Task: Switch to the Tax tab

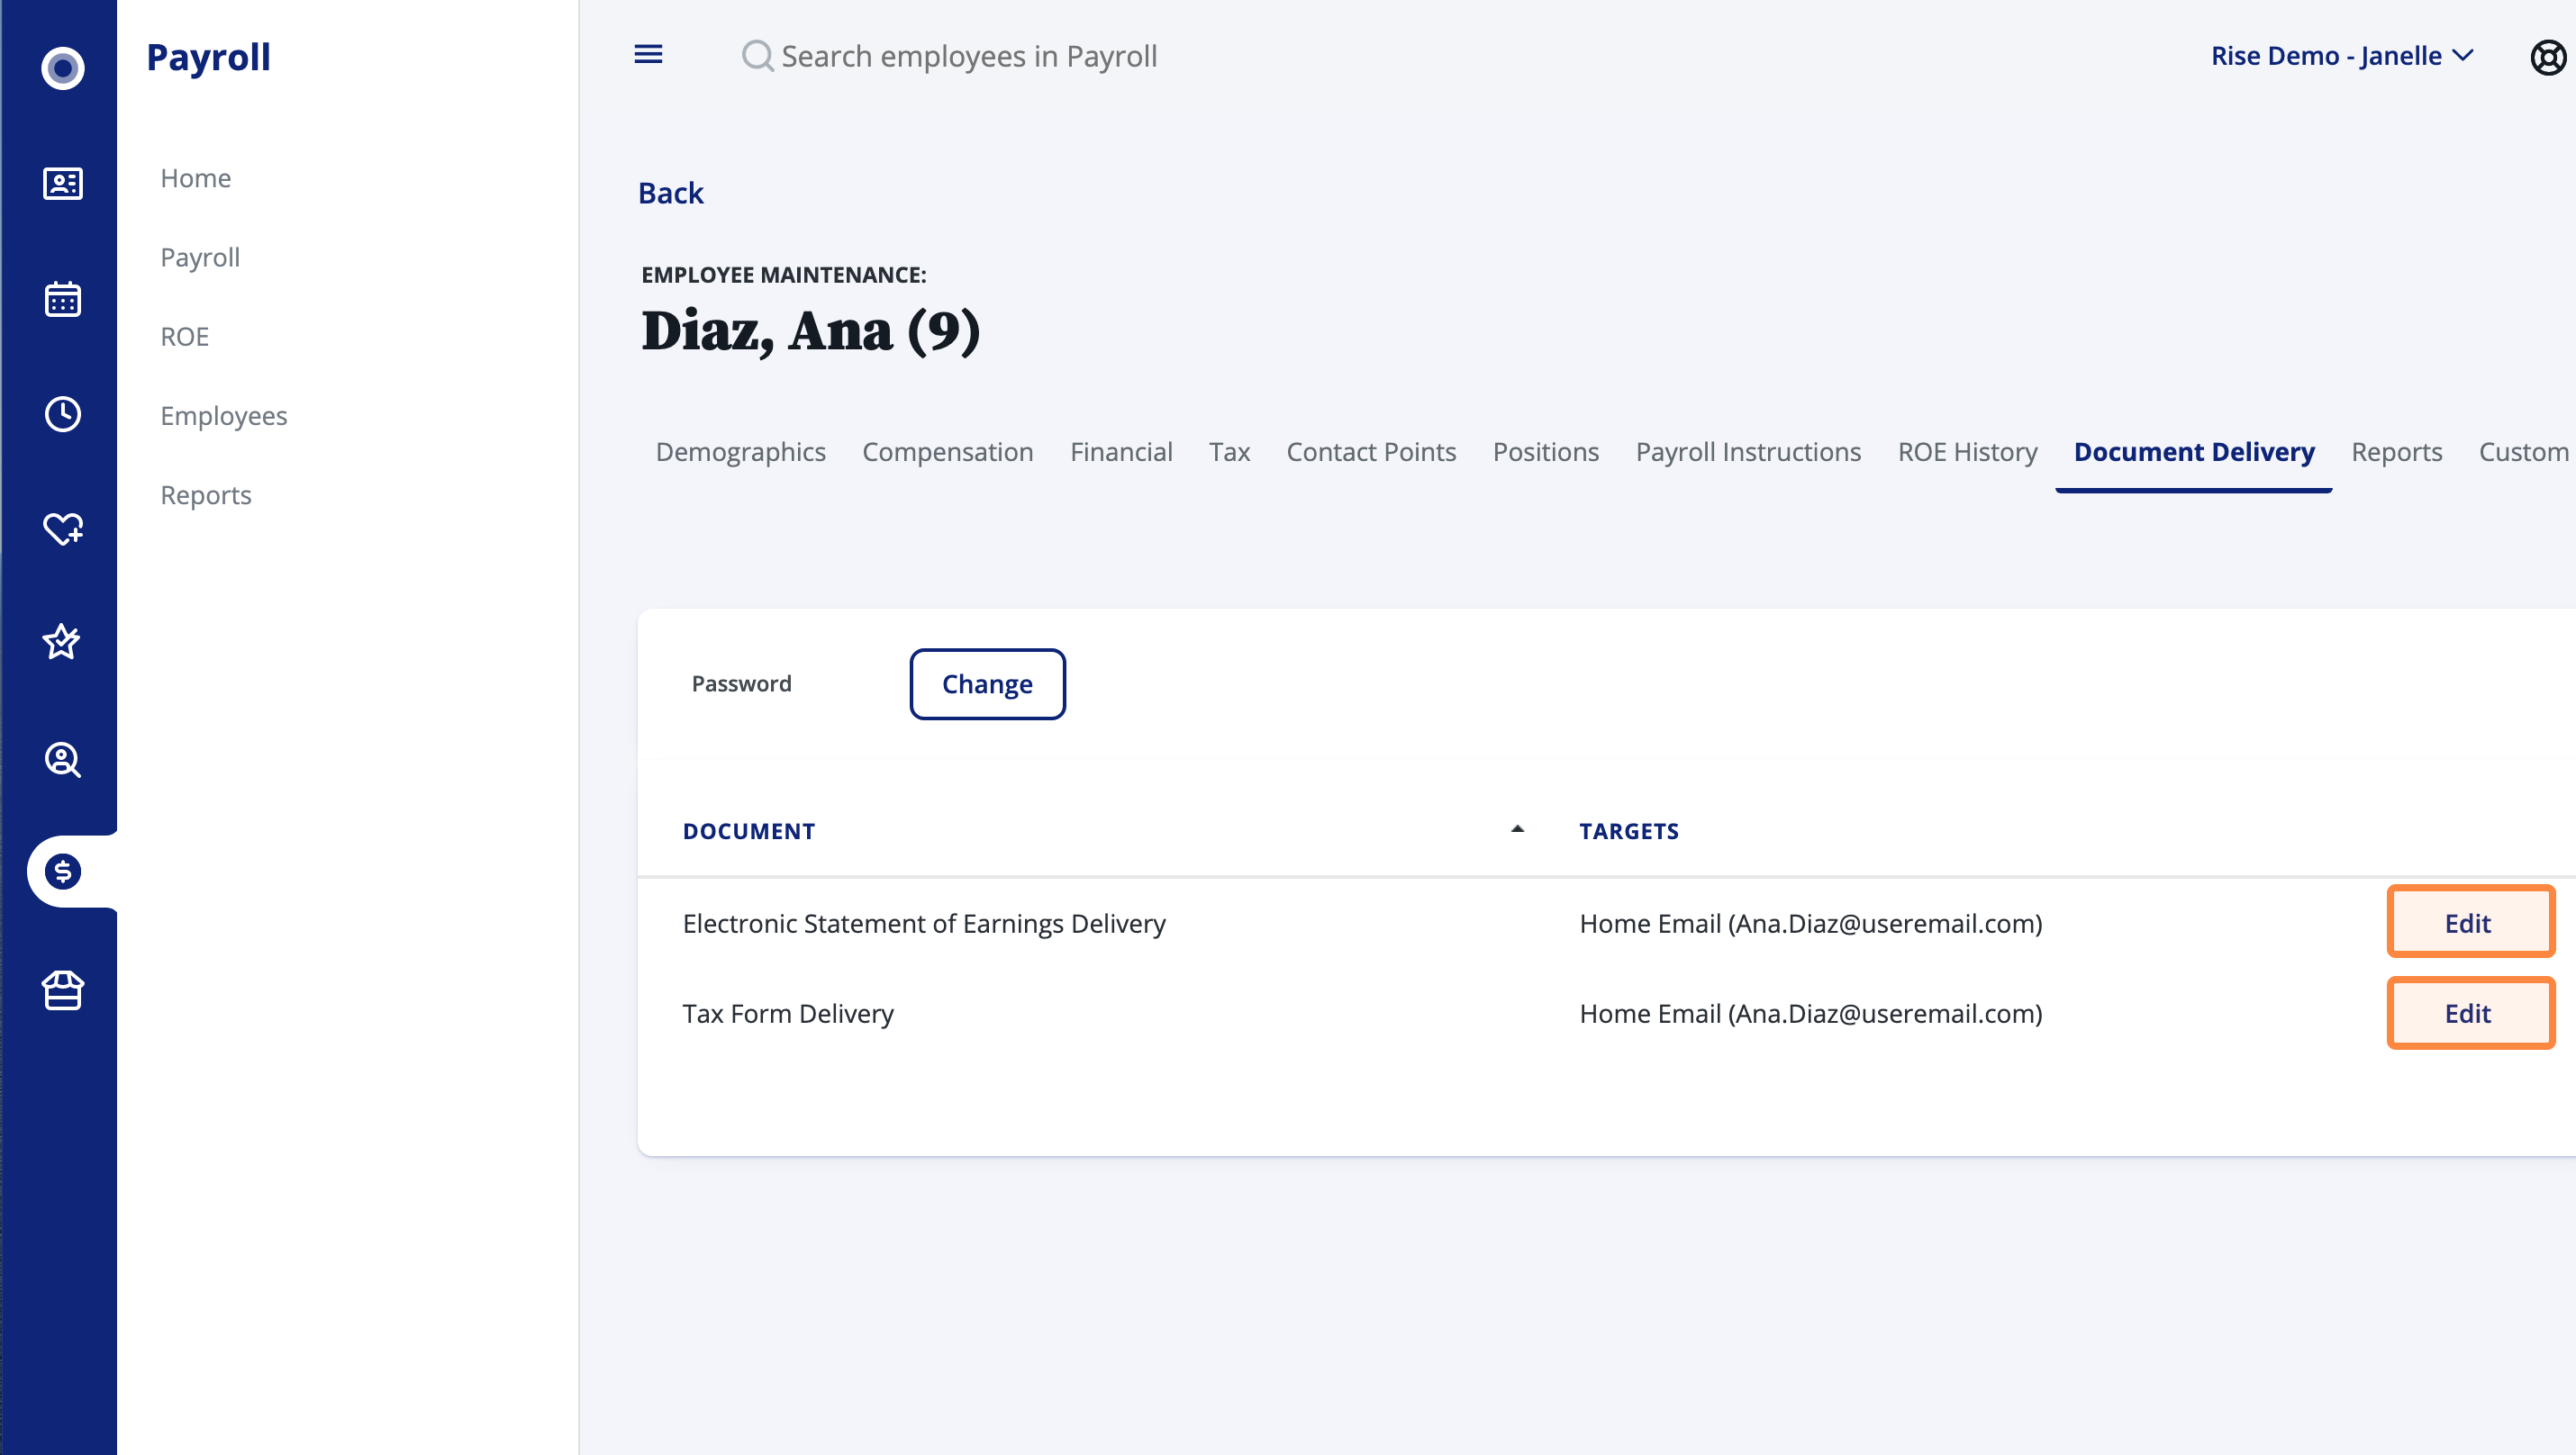Action: click(x=1229, y=452)
